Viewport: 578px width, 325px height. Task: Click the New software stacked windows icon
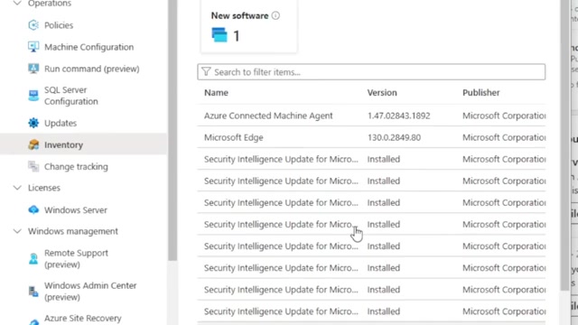coord(219,35)
